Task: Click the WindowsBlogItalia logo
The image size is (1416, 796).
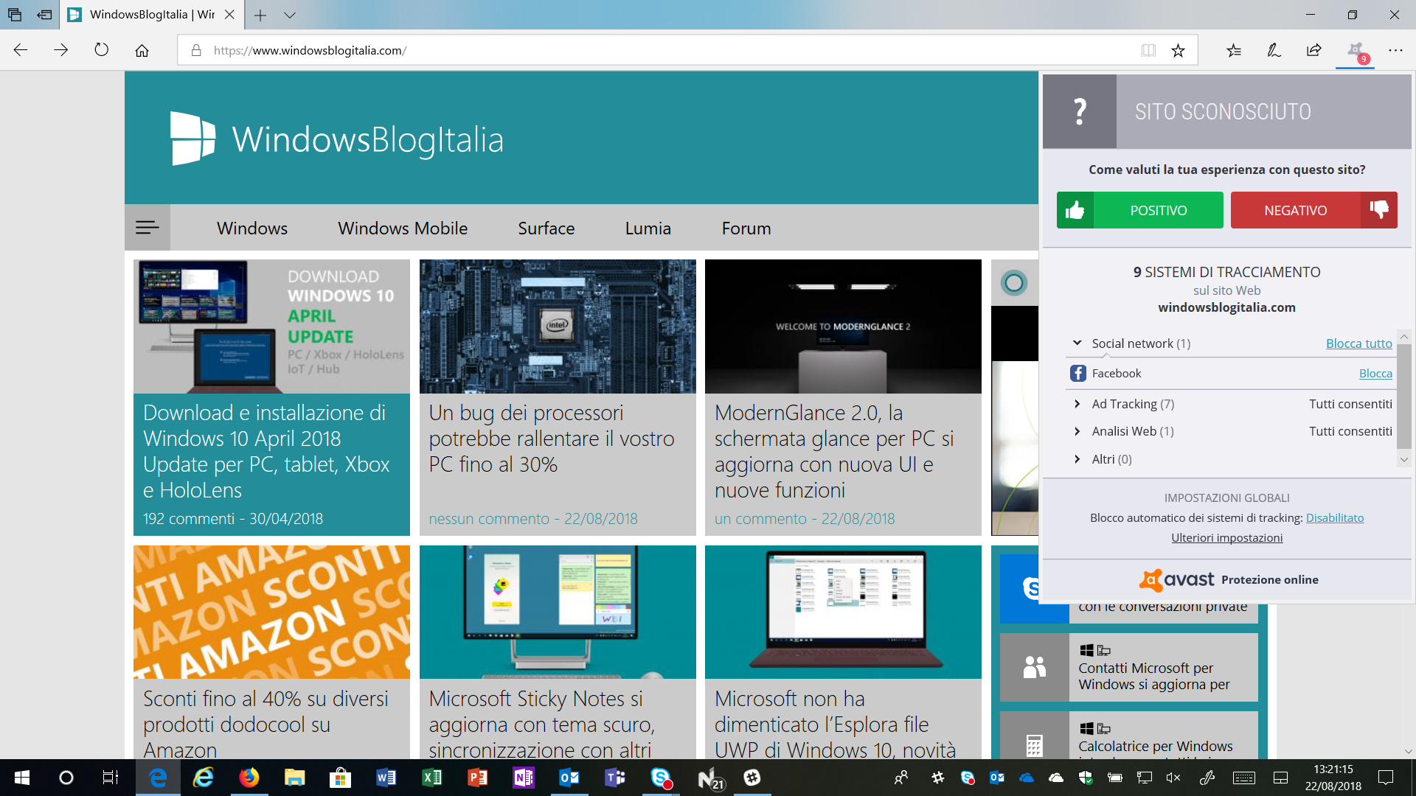Action: click(x=337, y=139)
